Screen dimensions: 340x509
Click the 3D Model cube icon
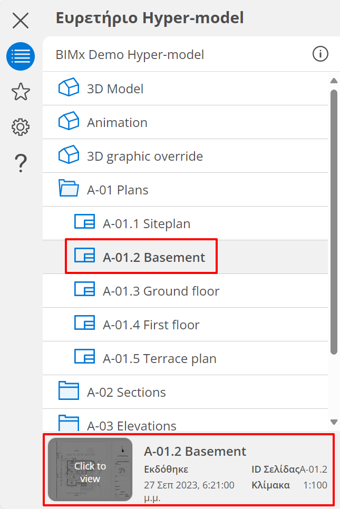(69, 88)
